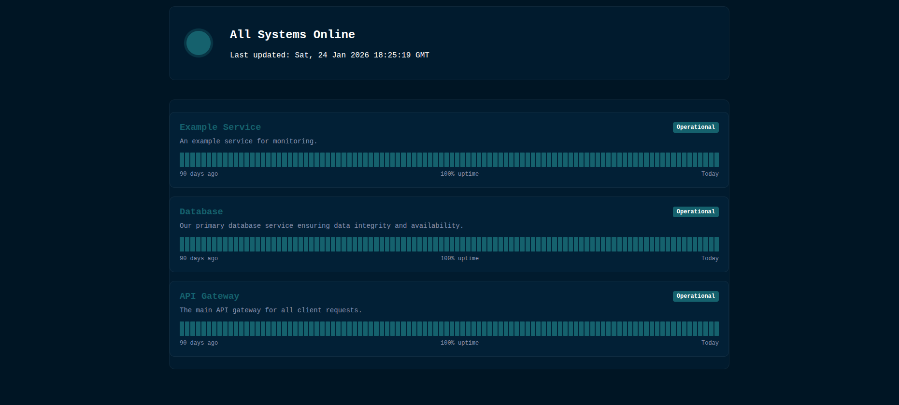Select today's bar in API Gateway uptime
Viewport: 899px width, 405px height.
(716, 329)
